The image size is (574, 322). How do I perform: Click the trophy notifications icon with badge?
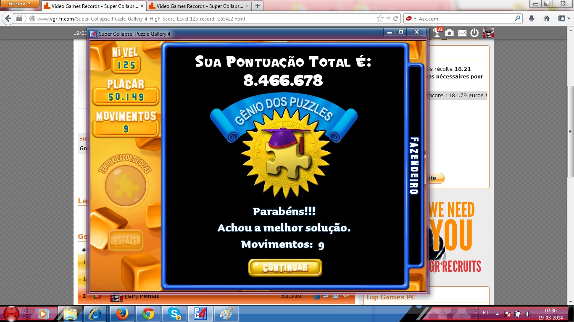(437, 33)
